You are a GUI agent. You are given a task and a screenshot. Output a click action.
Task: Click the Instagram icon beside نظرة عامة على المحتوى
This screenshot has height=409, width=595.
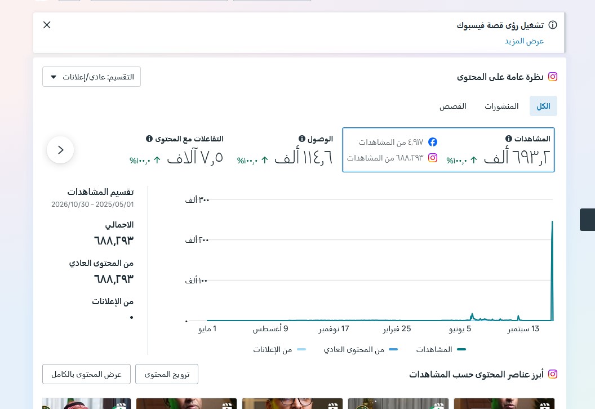pos(553,77)
